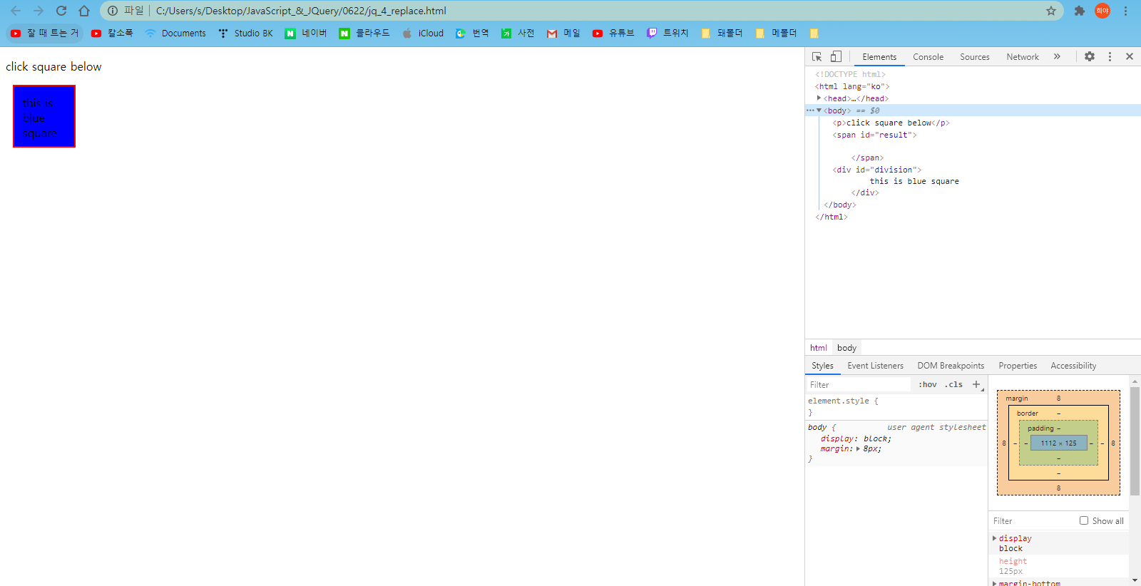This screenshot has width=1141, height=586.
Task: Open the 유튜브 YouTube bookmark
Action: click(613, 33)
